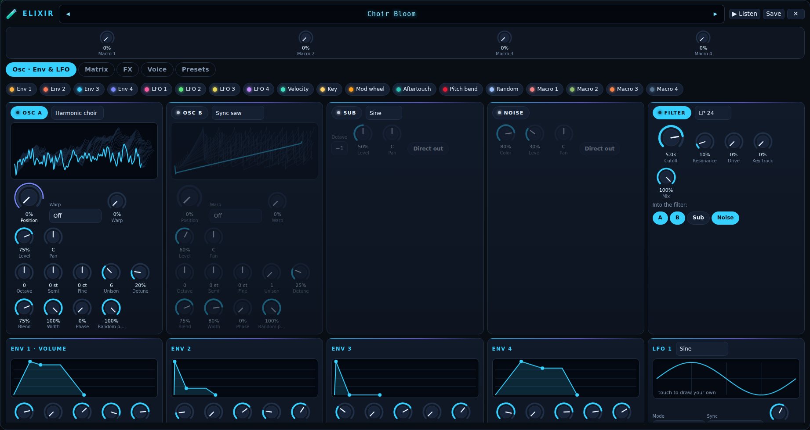
Task: Click the Sub Direct out button
Action: (x=428, y=149)
